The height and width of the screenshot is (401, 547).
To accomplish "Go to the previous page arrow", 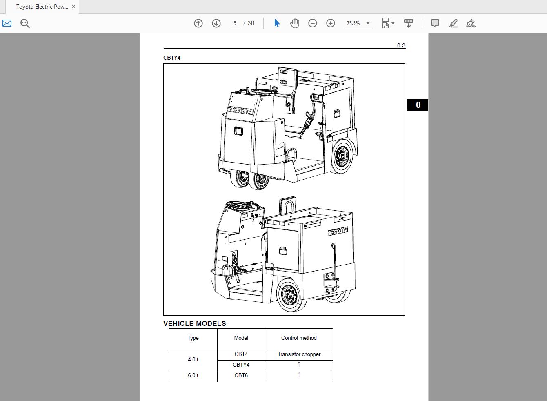I will coord(198,23).
